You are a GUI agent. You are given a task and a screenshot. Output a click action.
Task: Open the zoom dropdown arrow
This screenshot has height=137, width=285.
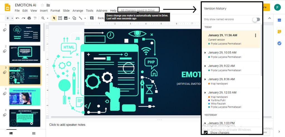[x=48, y=18]
